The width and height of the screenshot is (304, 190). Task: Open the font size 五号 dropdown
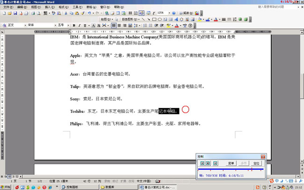point(69,25)
